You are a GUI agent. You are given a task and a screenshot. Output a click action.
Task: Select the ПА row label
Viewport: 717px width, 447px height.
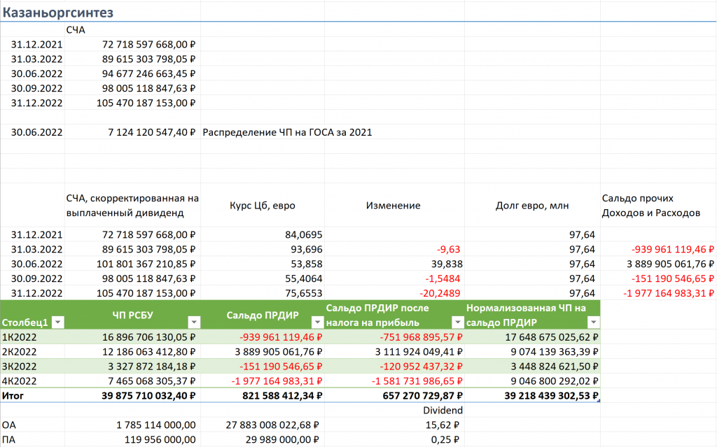pyautogui.click(x=8, y=439)
